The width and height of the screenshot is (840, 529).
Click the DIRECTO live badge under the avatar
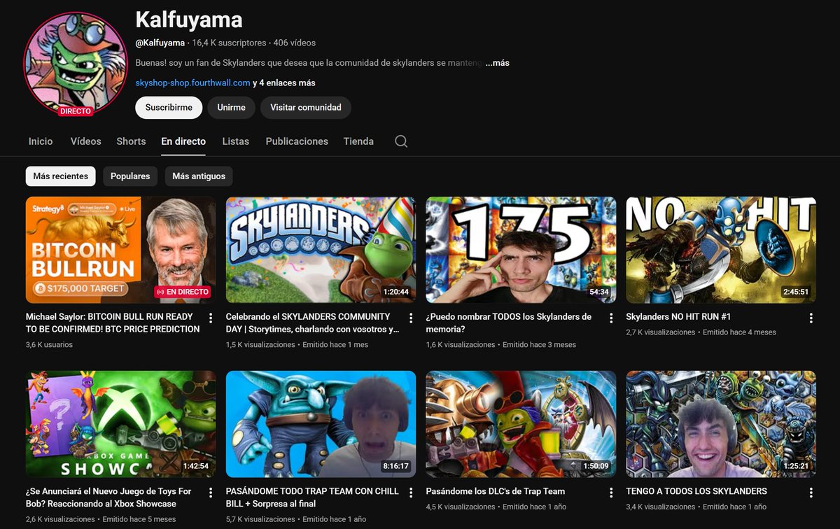pos(75,111)
